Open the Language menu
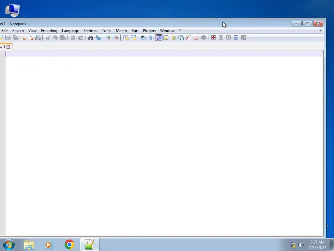Viewport: 334px width, 251px height. click(70, 31)
